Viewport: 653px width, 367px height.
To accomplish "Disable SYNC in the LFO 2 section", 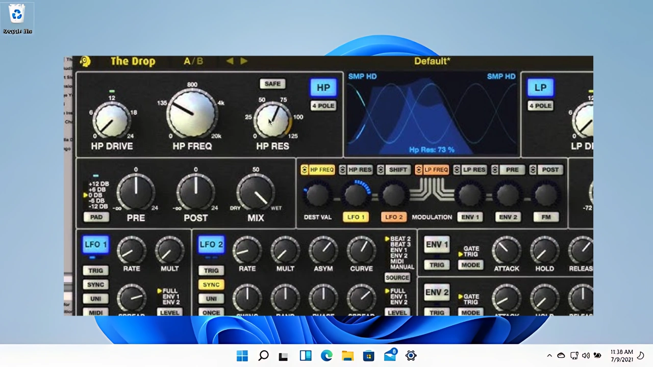I will (211, 284).
